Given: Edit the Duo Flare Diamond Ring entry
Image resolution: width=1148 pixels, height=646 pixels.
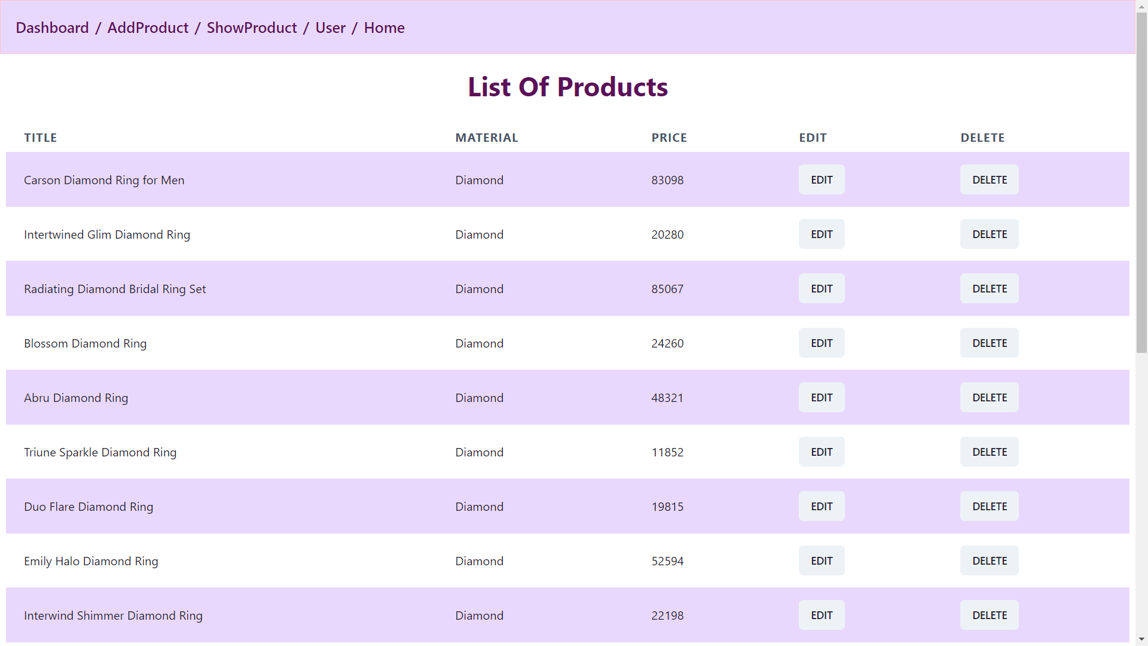Looking at the screenshot, I should click(821, 506).
